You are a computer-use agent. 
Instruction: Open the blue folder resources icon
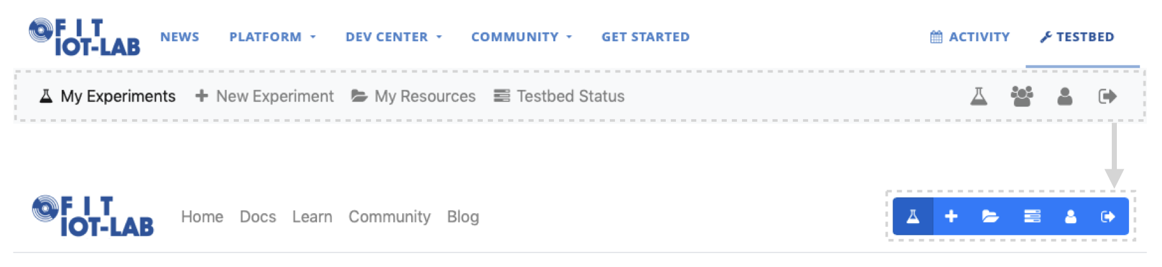990,216
